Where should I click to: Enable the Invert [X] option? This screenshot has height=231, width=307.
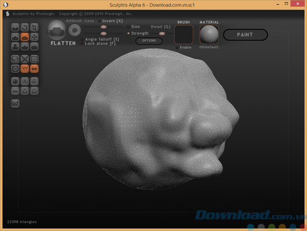click(111, 21)
